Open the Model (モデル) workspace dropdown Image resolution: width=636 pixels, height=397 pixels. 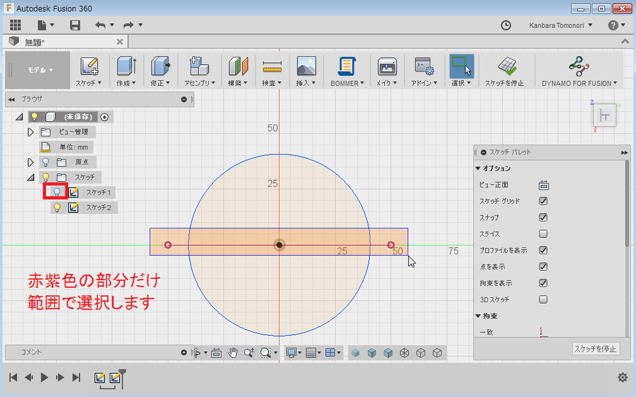[40, 70]
